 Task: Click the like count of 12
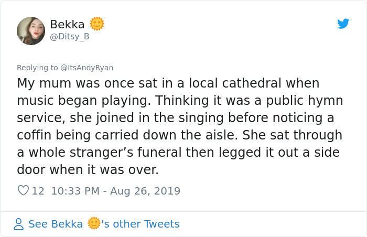[x=38, y=191]
